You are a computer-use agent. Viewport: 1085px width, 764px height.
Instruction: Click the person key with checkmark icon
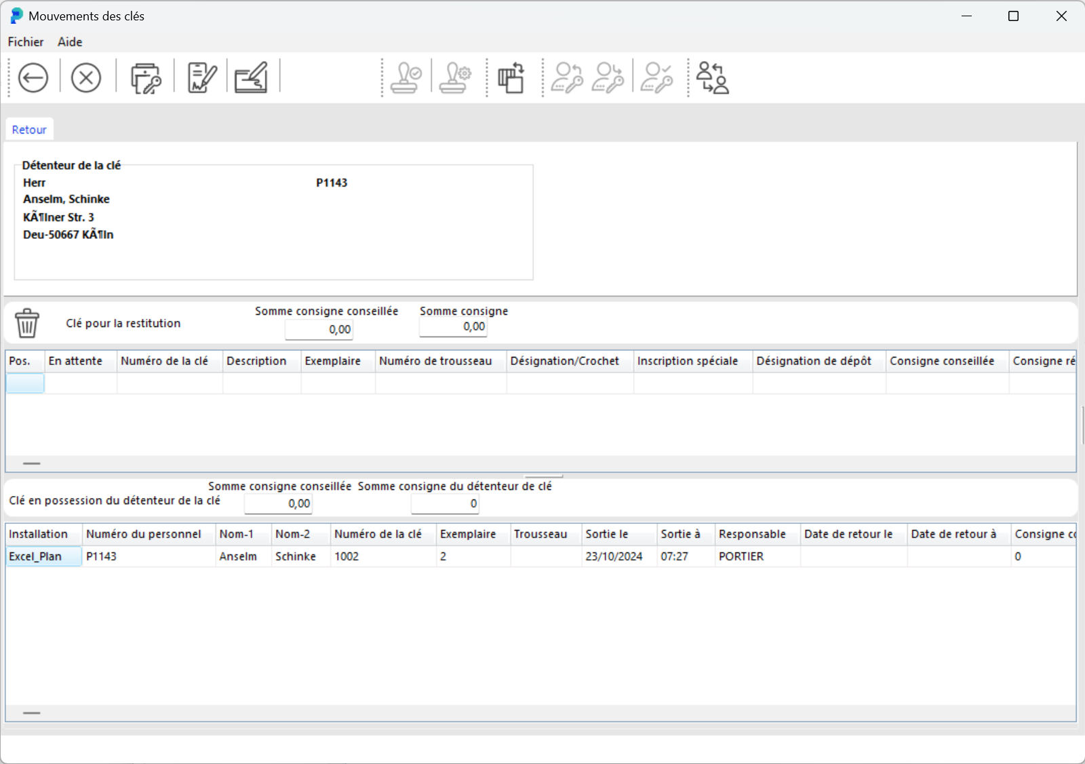[x=656, y=78]
